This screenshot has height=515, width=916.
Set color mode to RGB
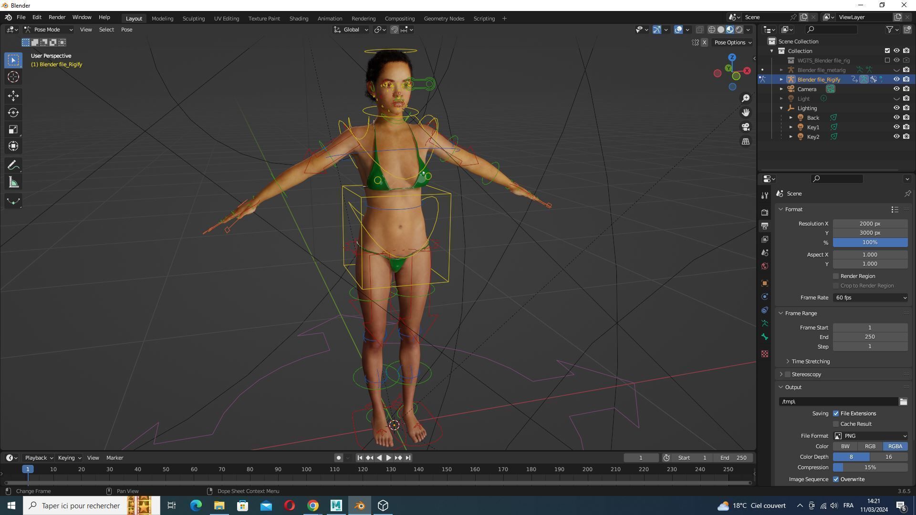tap(870, 446)
